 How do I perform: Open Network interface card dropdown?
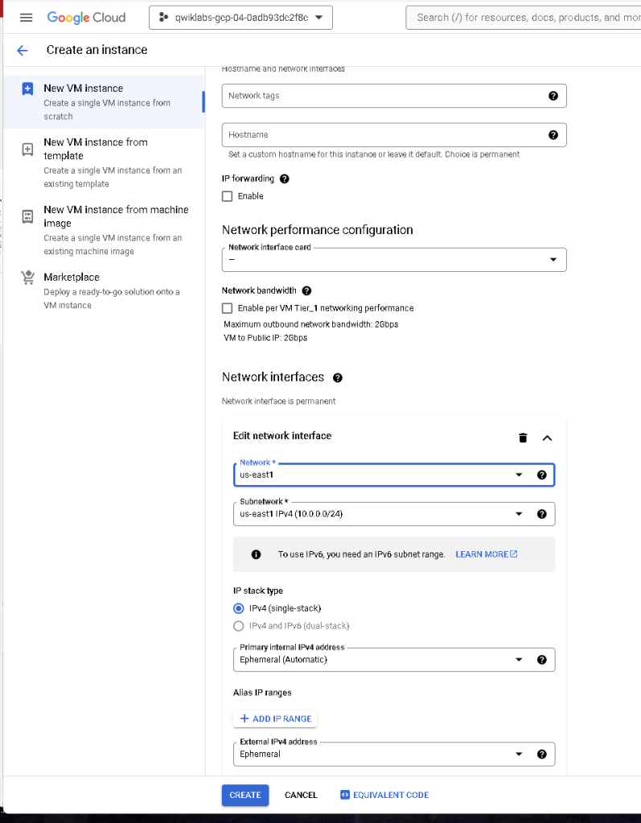point(394,260)
